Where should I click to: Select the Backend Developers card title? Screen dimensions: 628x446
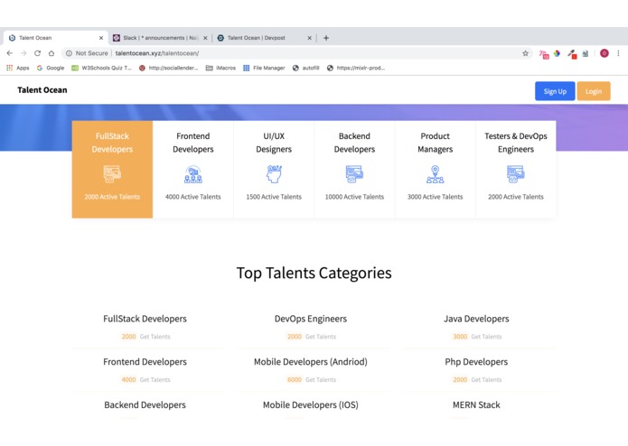(354, 143)
